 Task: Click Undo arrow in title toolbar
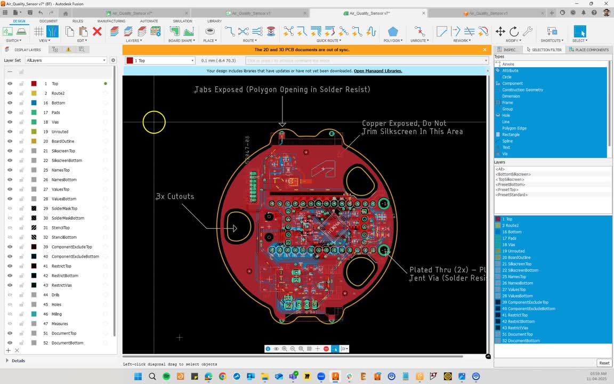click(x=41, y=13)
